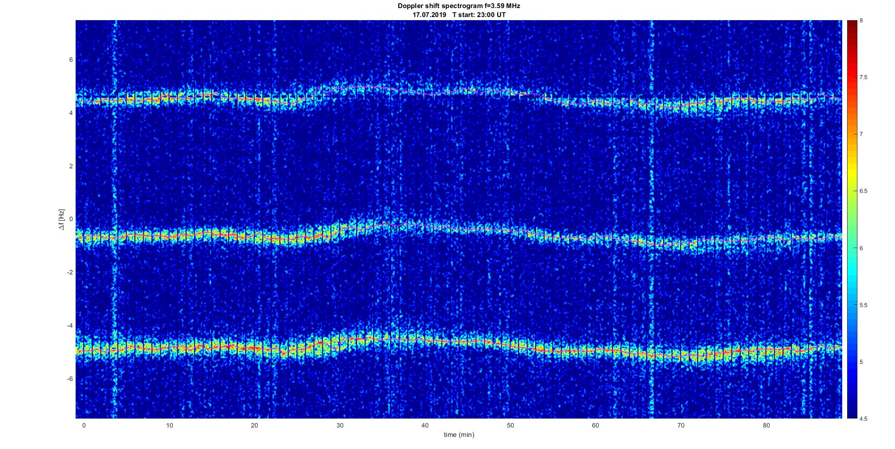Click y-axis tick label "-6"
This screenshot has width=895, height=449.
[70, 379]
